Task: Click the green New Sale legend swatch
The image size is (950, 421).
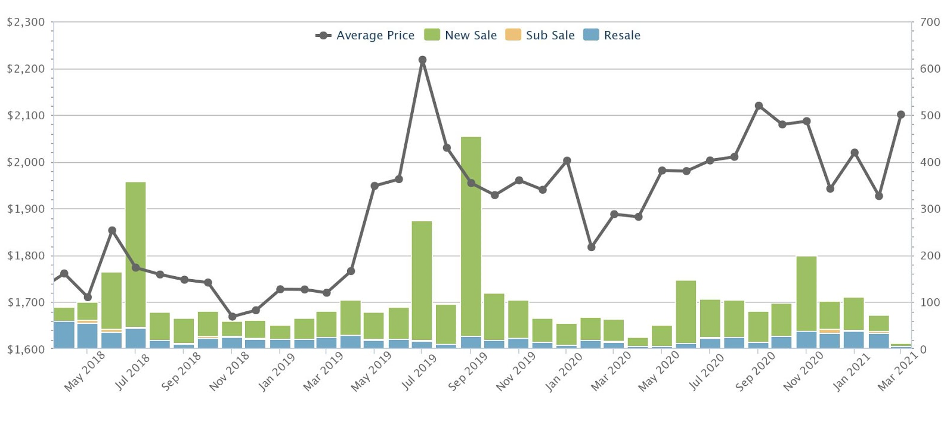Action: (x=432, y=35)
